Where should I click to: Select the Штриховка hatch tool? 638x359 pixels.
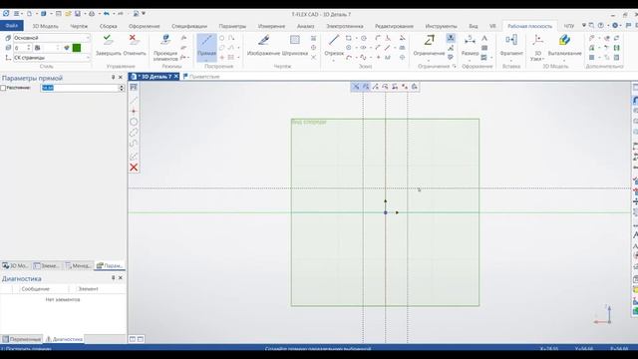(x=295, y=45)
